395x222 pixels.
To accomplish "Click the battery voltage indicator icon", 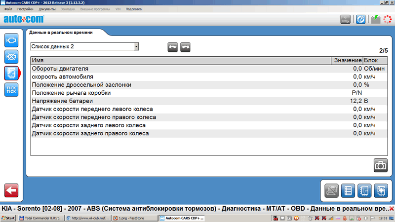I will (376, 19).
